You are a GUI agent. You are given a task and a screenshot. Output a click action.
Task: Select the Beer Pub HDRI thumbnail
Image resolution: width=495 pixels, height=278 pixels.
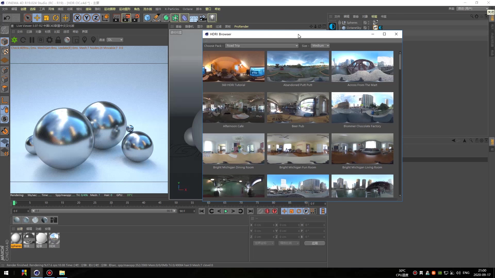pyautogui.click(x=298, y=108)
